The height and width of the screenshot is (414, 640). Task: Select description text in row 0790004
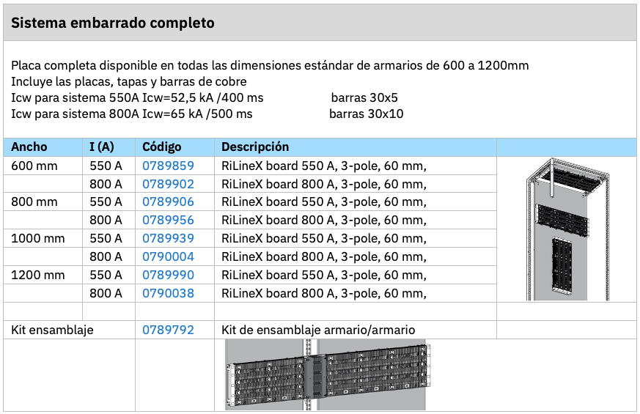point(324,257)
